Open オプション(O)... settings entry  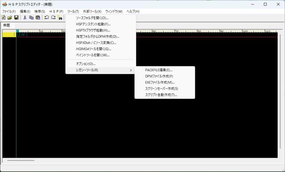coord(101,64)
